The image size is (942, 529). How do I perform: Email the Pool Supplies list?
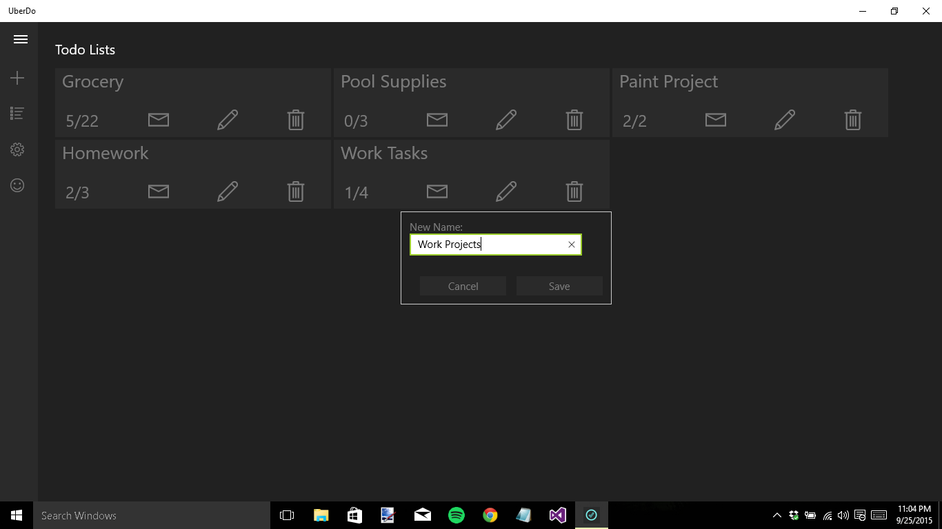coord(437,120)
